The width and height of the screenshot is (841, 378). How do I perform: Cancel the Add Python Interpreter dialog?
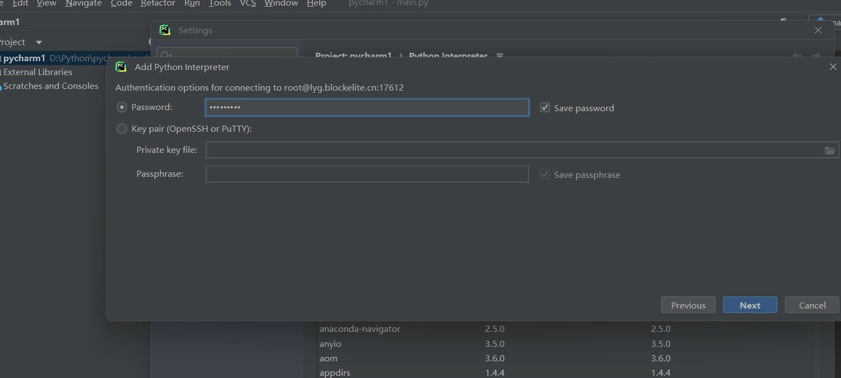[x=812, y=305]
